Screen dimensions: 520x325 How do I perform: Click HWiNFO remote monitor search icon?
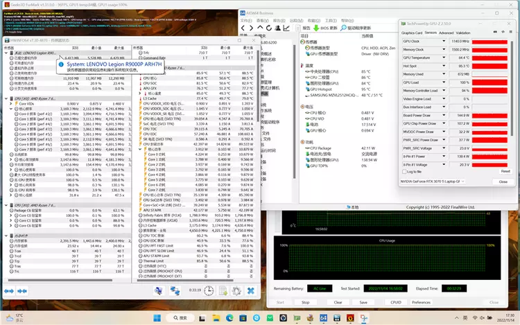(x=159, y=291)
